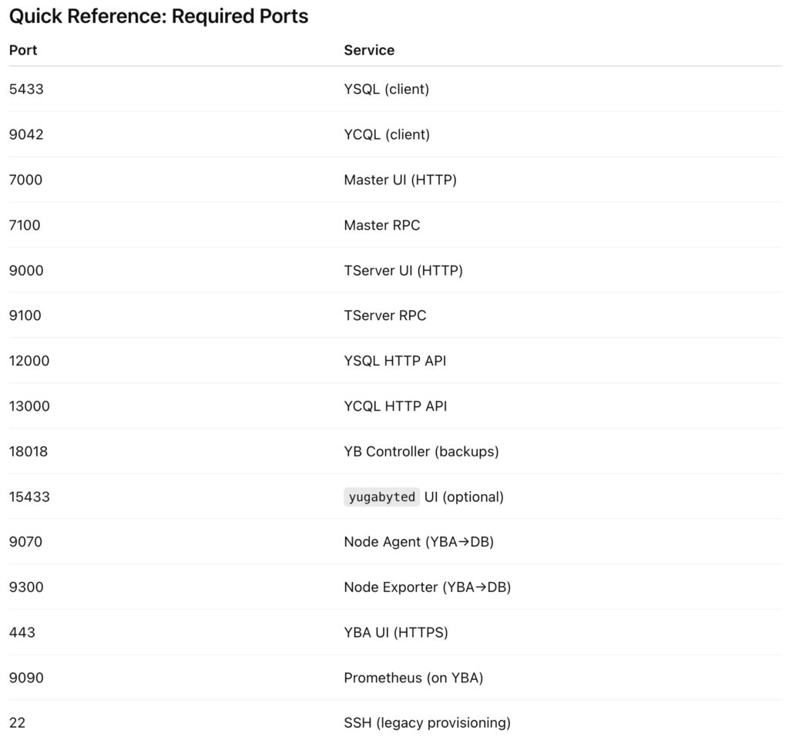Screen dimensions: 789x744
Task: Click the 'Prometheus (on YBA)' entry
Action: pos(413,678)
